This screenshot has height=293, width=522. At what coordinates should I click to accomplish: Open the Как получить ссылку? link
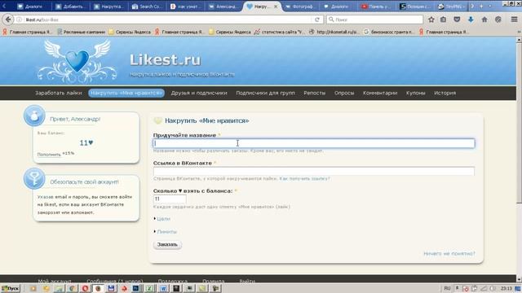(x=304, y=179)
